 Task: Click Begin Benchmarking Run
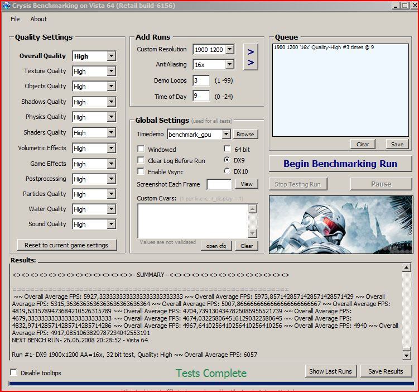[x=340, y=164]
